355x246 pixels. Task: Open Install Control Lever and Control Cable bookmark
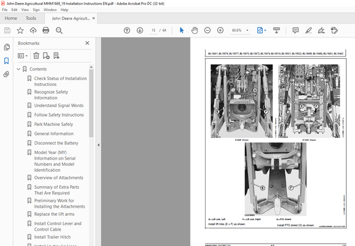coord(58,227)
